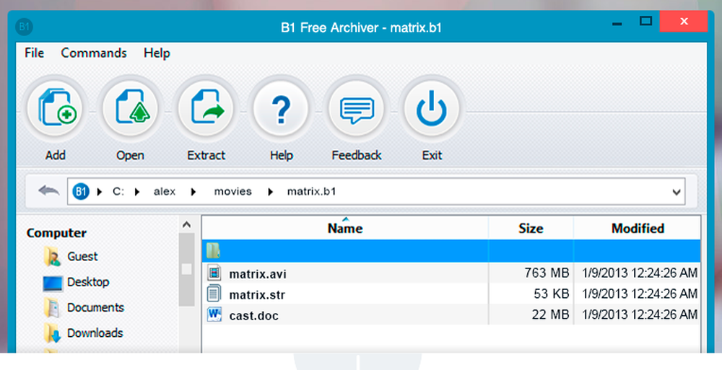Expand the arrow after C: in path

tap(136, 191)
